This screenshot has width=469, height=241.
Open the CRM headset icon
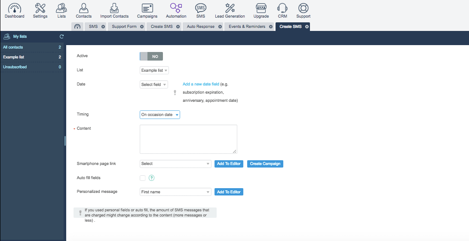[x=282, y=8]
